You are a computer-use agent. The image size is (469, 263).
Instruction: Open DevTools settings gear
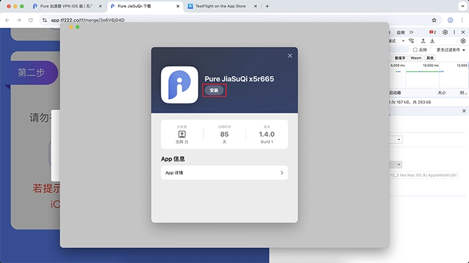[x=445, y=32]
